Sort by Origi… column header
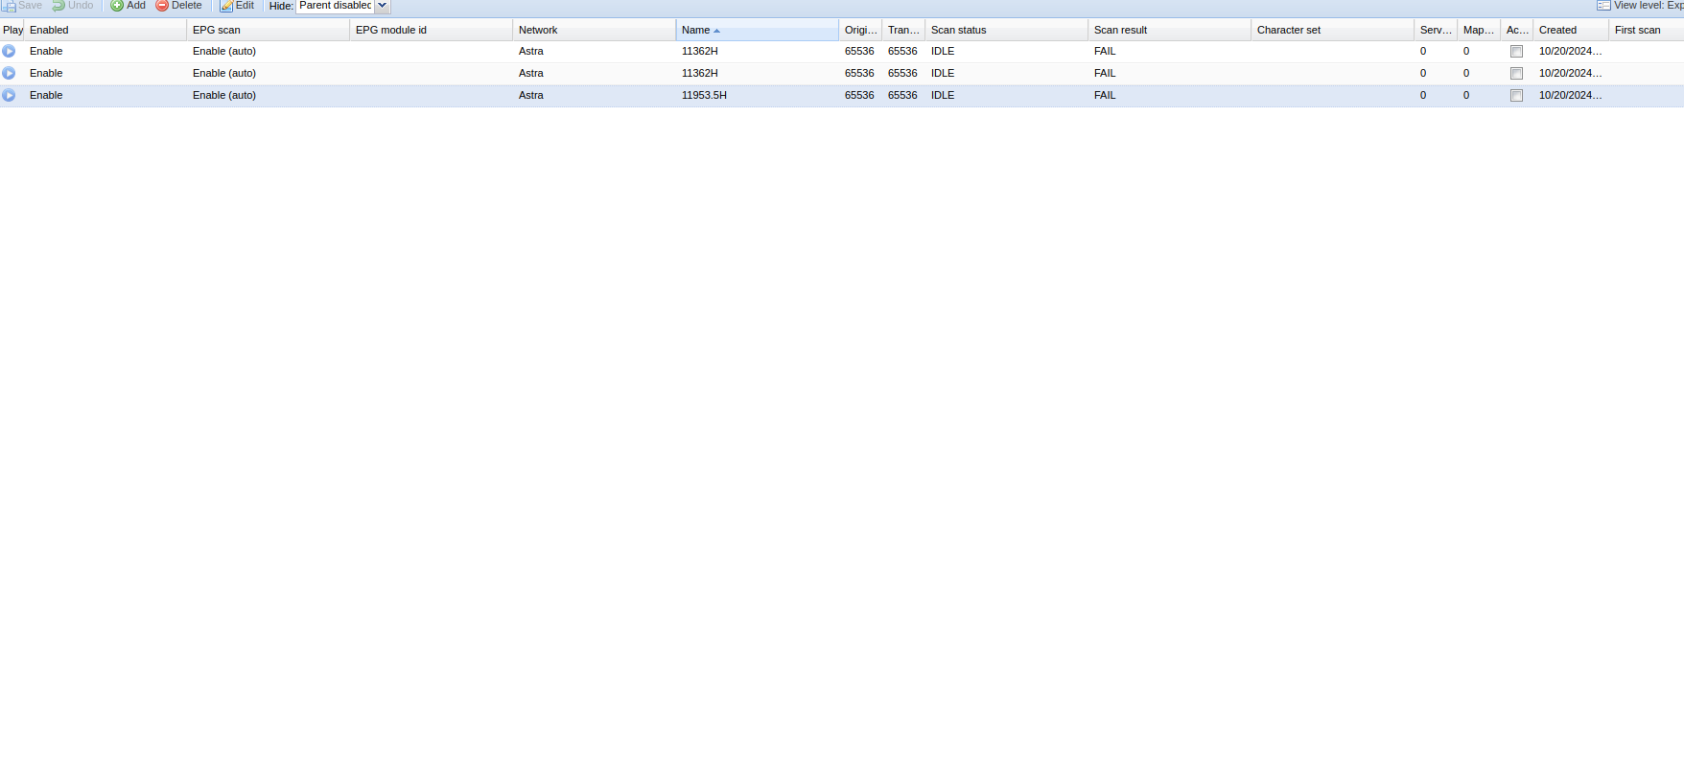 pos(861,30)
